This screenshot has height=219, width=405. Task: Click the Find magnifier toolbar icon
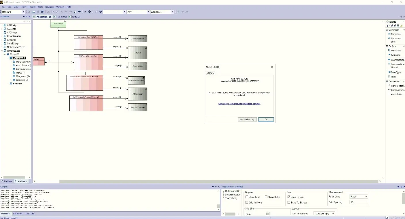(x=96, y=12)
